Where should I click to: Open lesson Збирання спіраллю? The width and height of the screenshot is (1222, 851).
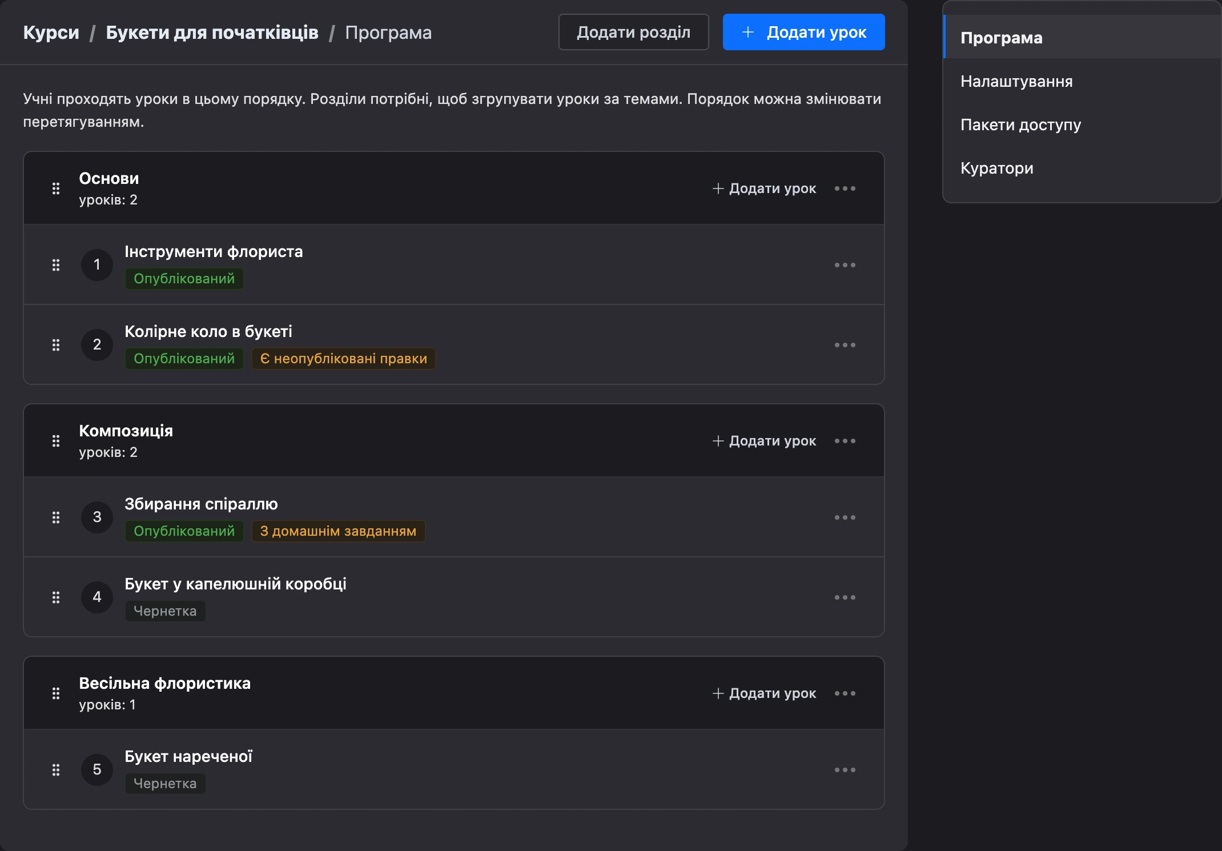click(201, 504)
